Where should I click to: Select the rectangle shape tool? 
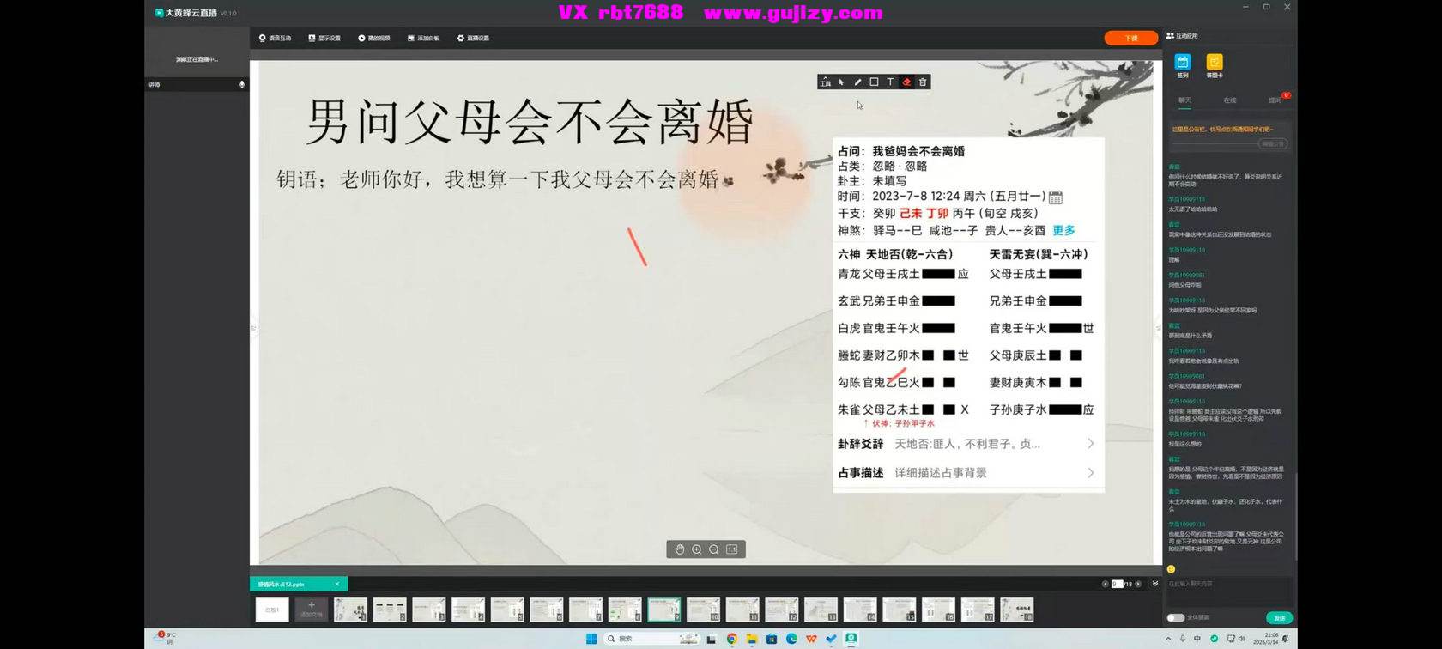point(874,82)
